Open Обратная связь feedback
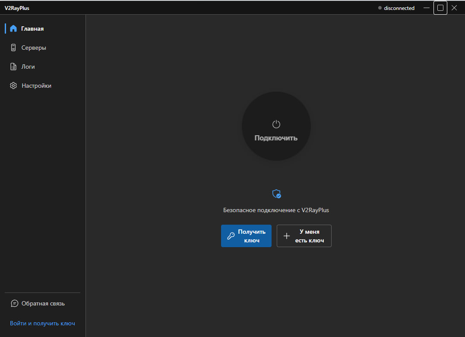The height and width of the screenshot is (337, 465). (x=43, y=303)
